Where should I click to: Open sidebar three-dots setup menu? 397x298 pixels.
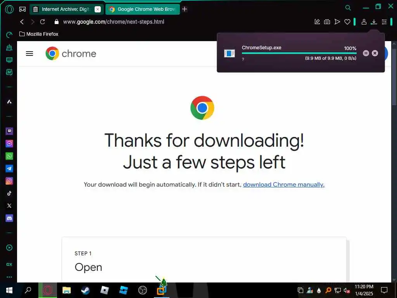[x=9, y=277]
